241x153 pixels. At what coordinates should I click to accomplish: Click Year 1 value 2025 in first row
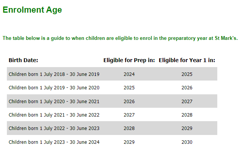coord(187,74)
